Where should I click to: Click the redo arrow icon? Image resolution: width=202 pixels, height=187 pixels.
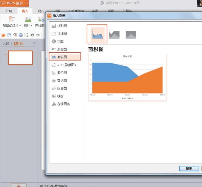tap(38, 35)
